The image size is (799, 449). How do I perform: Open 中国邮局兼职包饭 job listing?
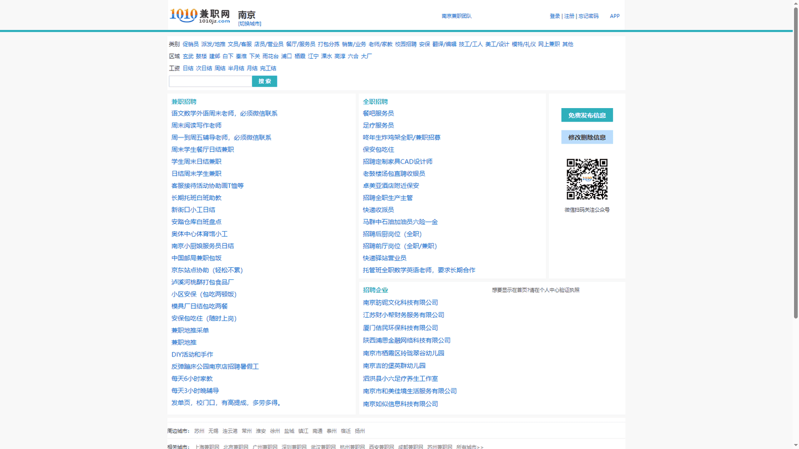(x=196, y=258)
